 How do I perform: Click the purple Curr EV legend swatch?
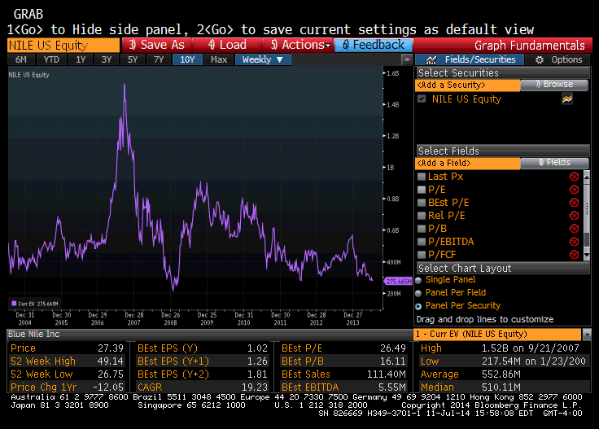pyautogui.click(x=14, y=304)
